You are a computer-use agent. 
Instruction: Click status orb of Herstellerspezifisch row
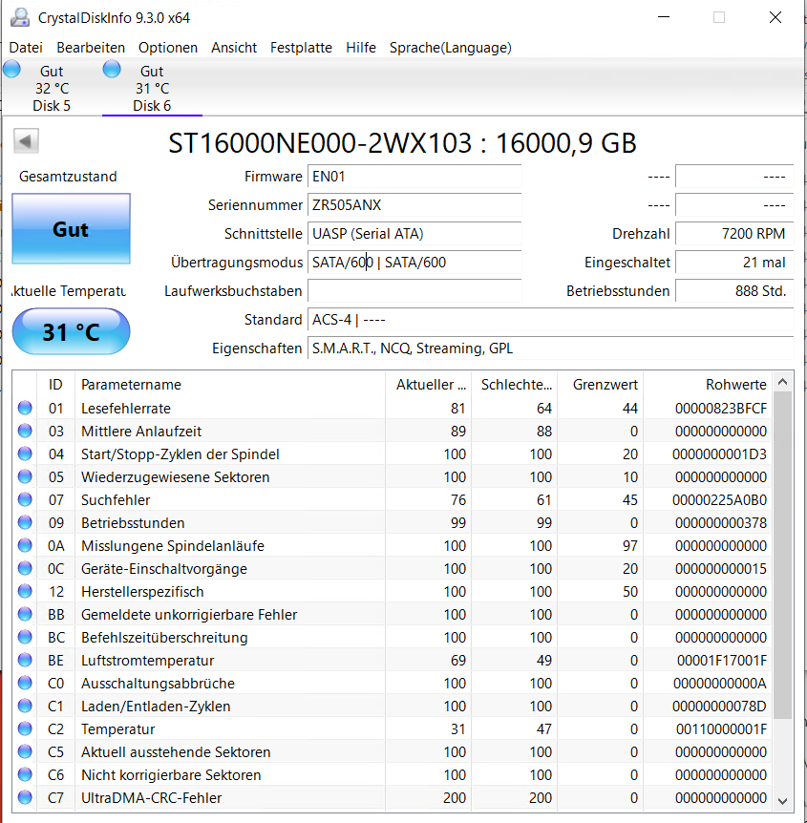pos(25,591)
